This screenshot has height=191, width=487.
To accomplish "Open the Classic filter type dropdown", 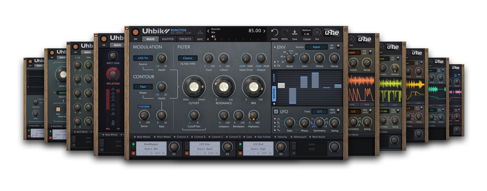I will coord(187,58).
